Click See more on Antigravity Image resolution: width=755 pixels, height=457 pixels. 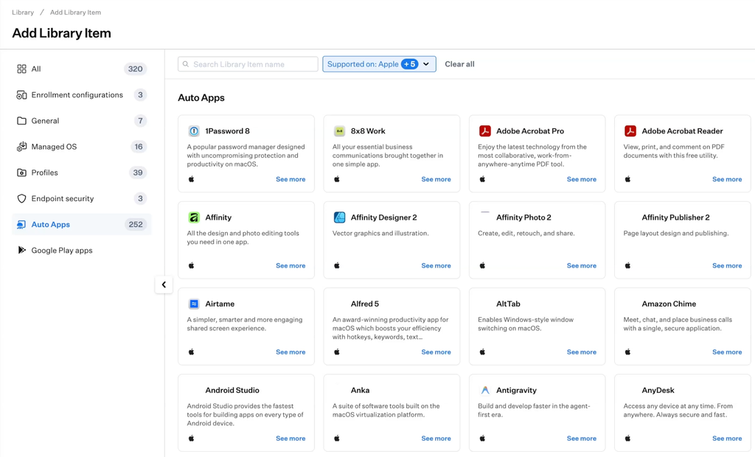tap(581, 439)
